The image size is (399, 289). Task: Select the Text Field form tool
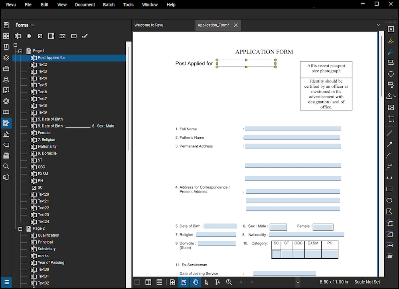tap(18, 36)
